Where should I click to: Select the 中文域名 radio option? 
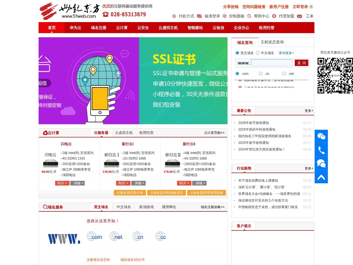click(258, 53)
